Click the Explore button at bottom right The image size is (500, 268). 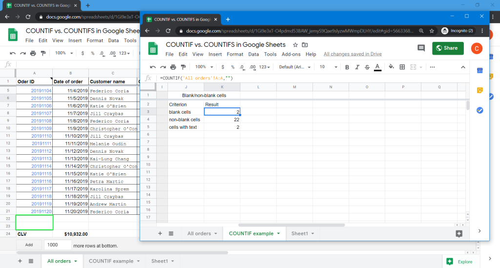click(459, 262)
